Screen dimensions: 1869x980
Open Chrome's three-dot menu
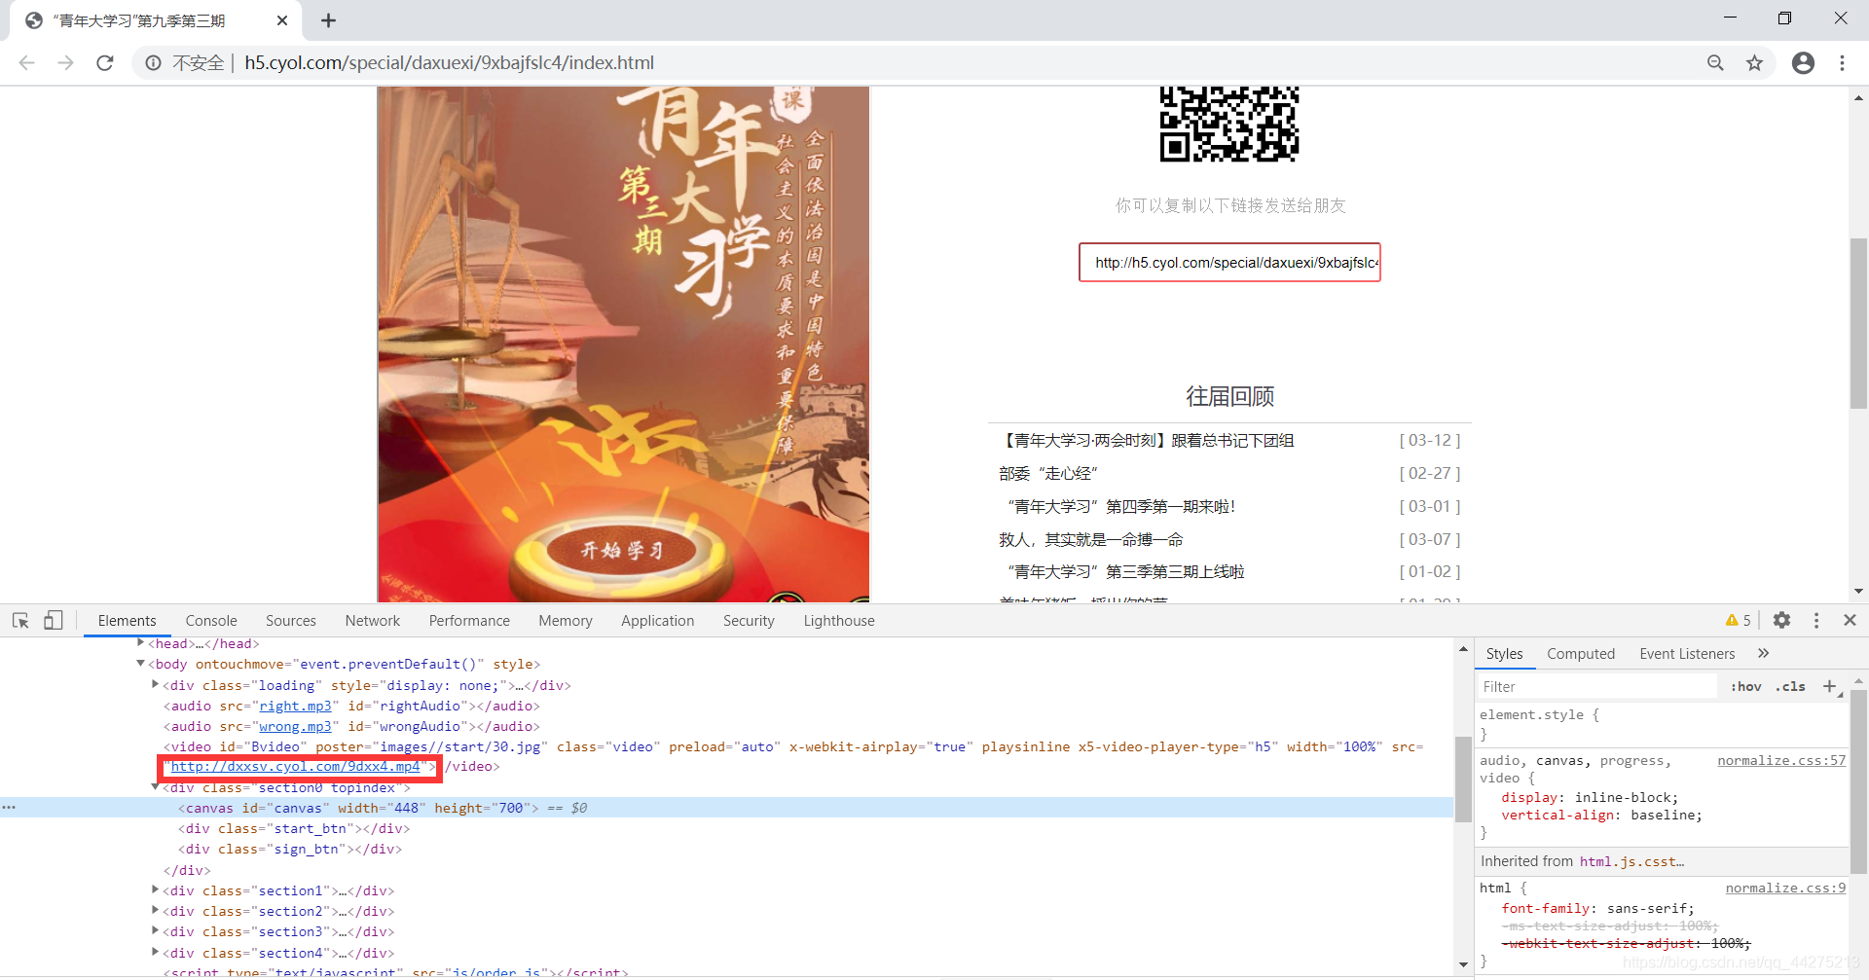pyautogui.click(x=1842, y=63)
